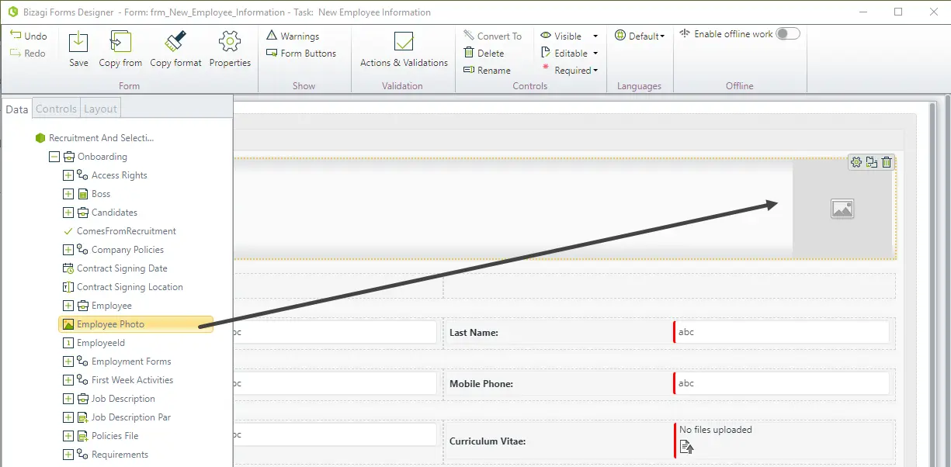This screenshot has height=467, width=951.
Task: Expand the Job Description node
Action: (68, 399)
